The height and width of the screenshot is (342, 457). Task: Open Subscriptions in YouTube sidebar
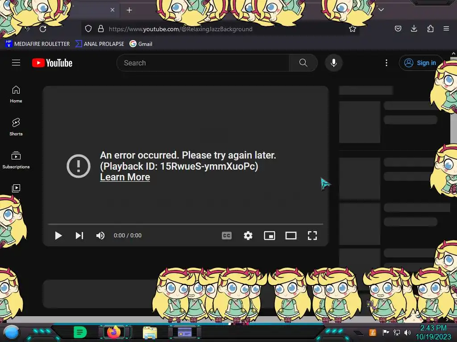click(x=16, y=160)
